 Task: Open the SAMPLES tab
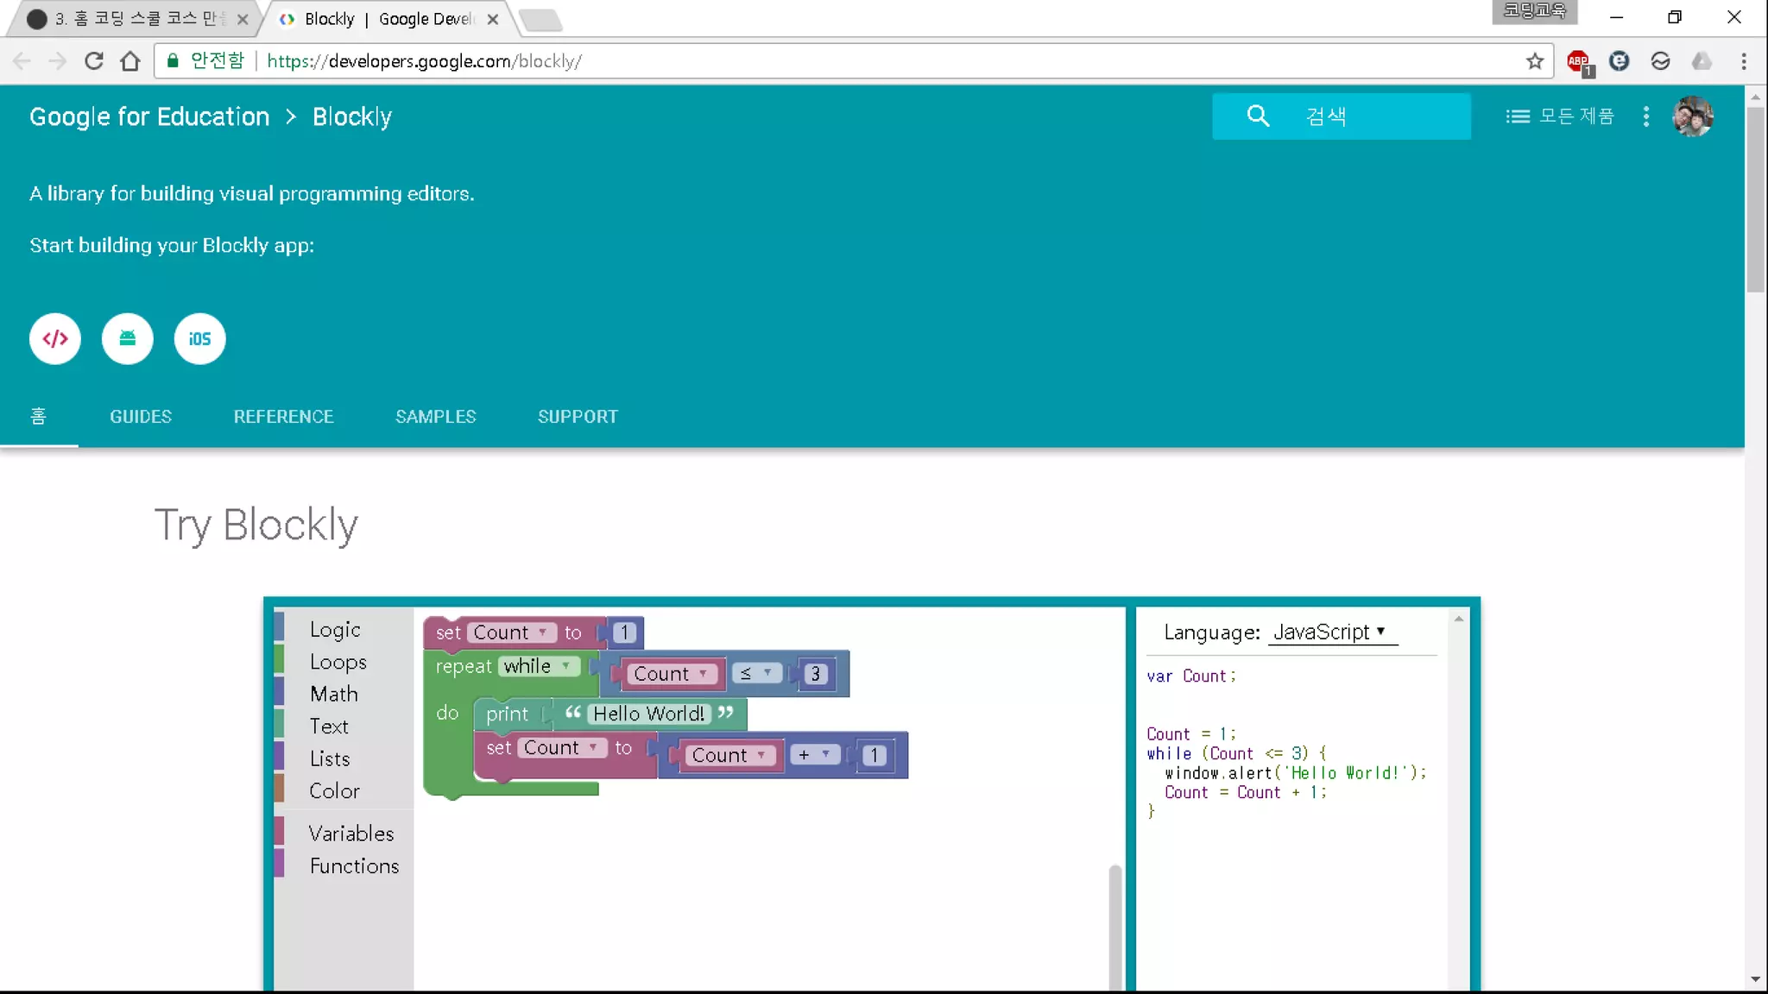(435, 417)
